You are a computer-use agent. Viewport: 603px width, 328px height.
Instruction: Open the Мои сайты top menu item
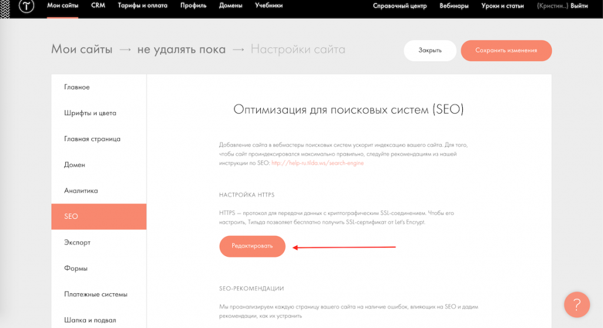coord(62,6)
